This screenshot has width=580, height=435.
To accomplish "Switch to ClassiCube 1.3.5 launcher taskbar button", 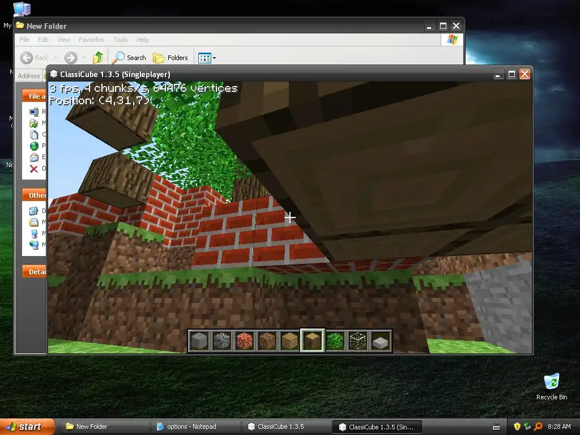I will click(x=287, y=427).
